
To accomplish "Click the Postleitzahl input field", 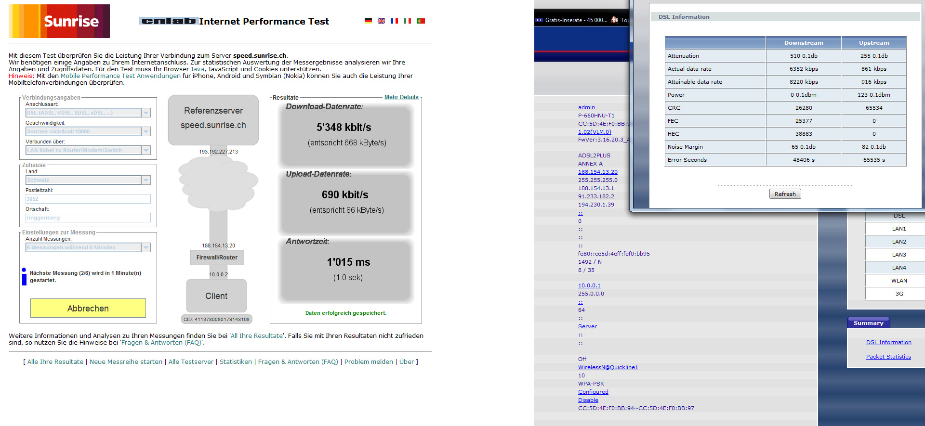I will click(88, 199).
